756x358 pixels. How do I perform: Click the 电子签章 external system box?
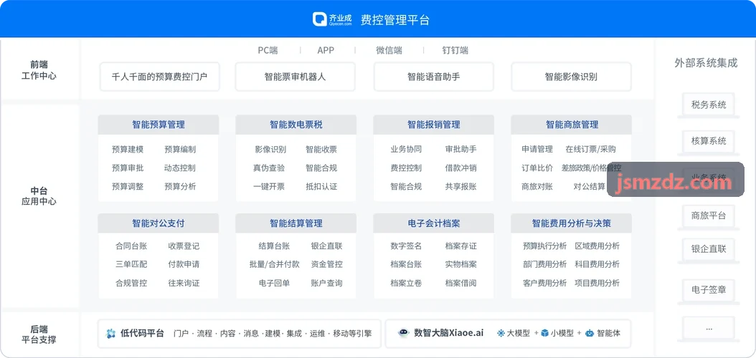(708, 290)
